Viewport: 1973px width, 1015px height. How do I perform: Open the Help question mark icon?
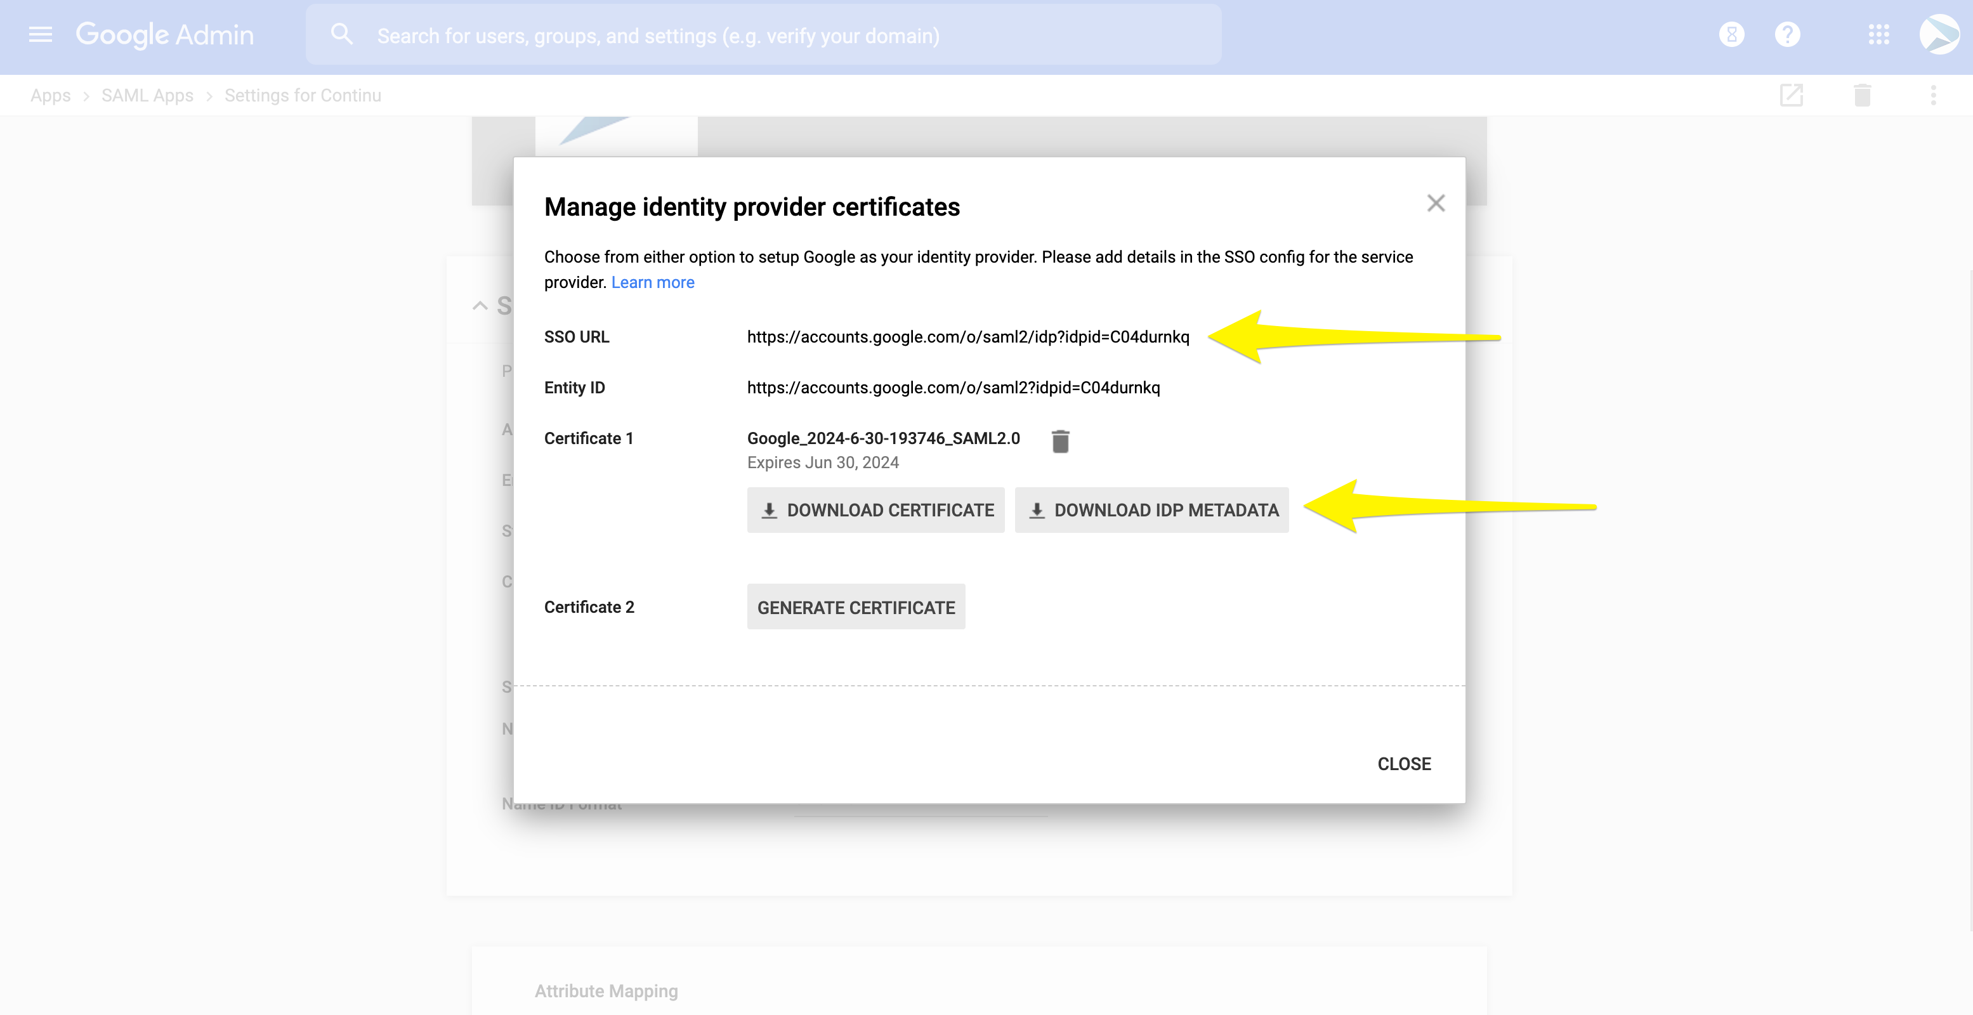(x=1787, y=34)
